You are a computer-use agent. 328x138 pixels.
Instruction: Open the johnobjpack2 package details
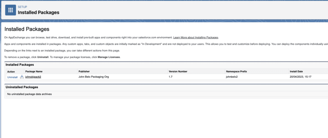(33, 77)
